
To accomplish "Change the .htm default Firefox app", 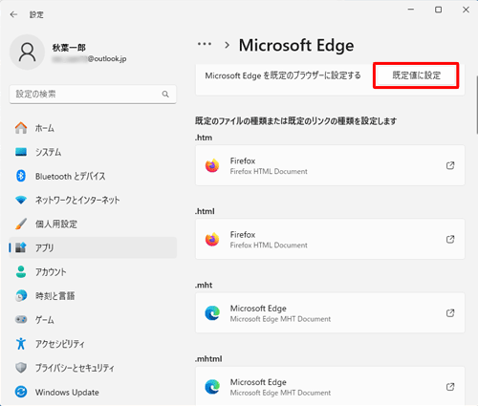I will 330,165.
